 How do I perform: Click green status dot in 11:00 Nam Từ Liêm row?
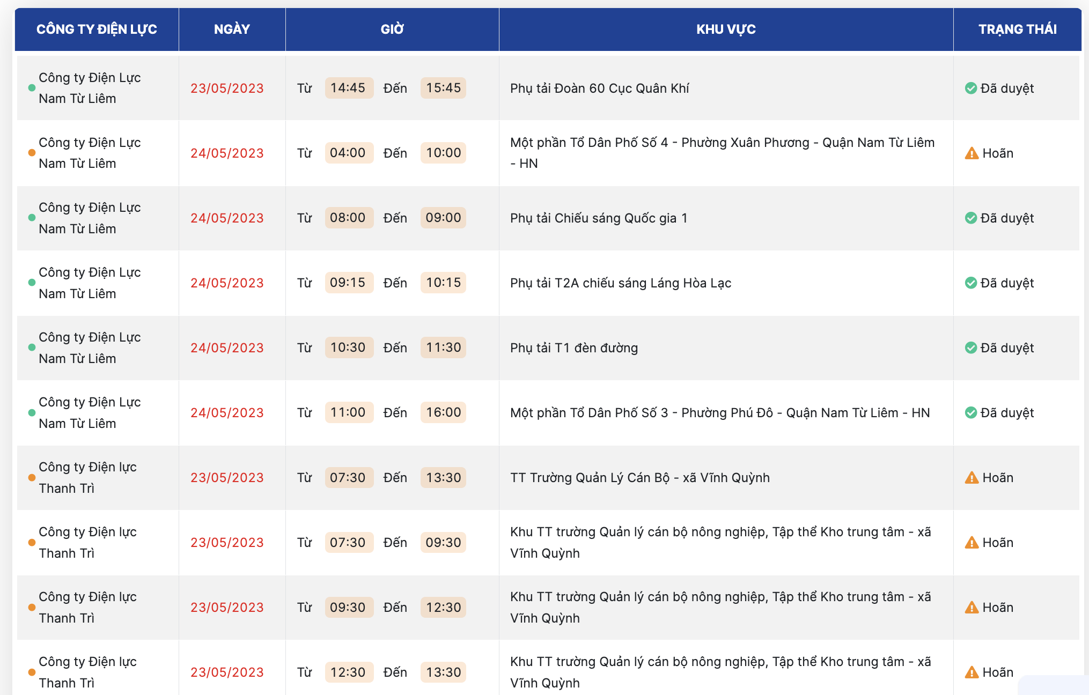[32, 412]
